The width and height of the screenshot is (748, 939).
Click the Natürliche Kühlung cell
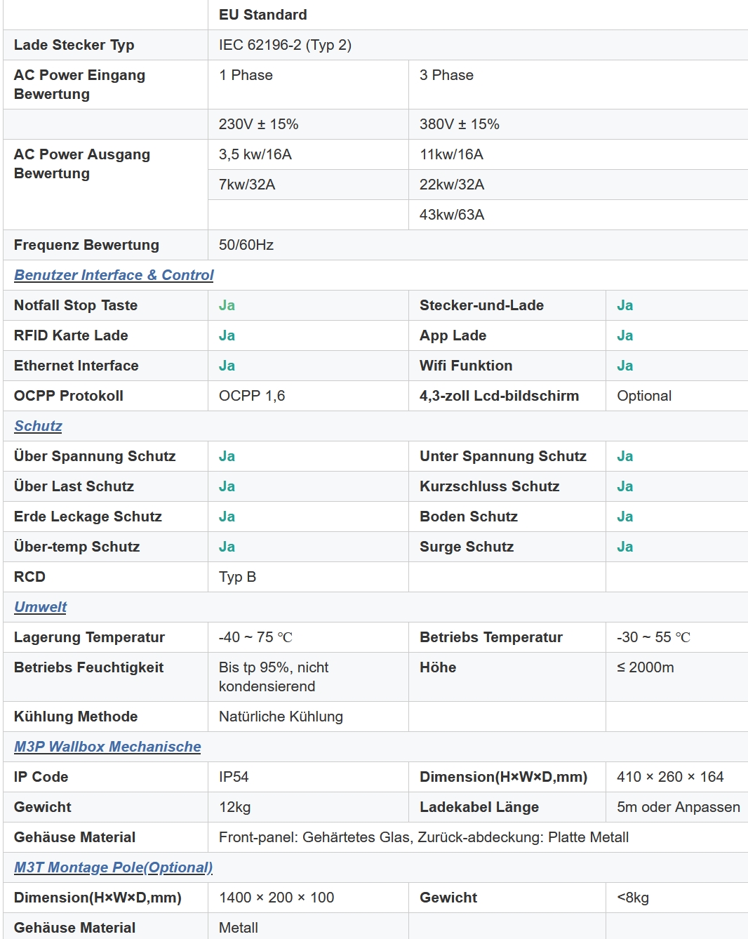[281, 717]
